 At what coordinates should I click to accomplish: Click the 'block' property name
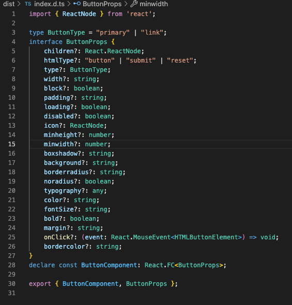pos(53,88)
